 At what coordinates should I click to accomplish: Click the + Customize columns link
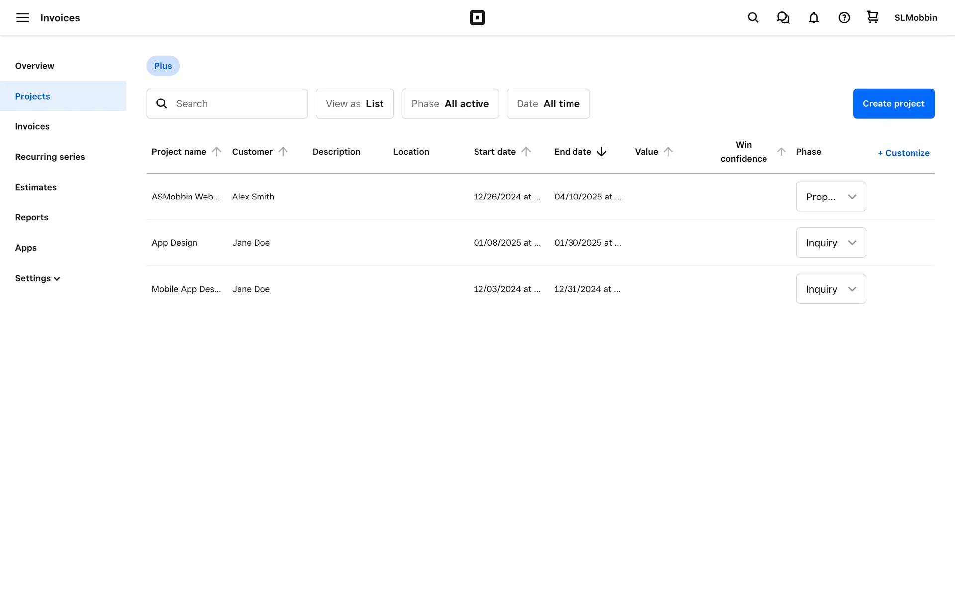903,153
